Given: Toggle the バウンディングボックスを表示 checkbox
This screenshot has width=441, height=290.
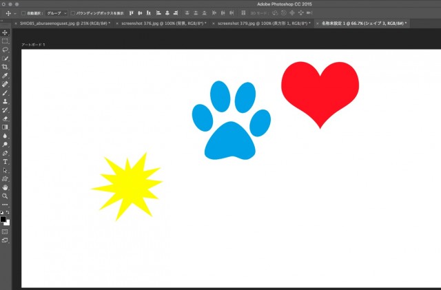Looking at the screenshot, I should click(x=73, y=13).
